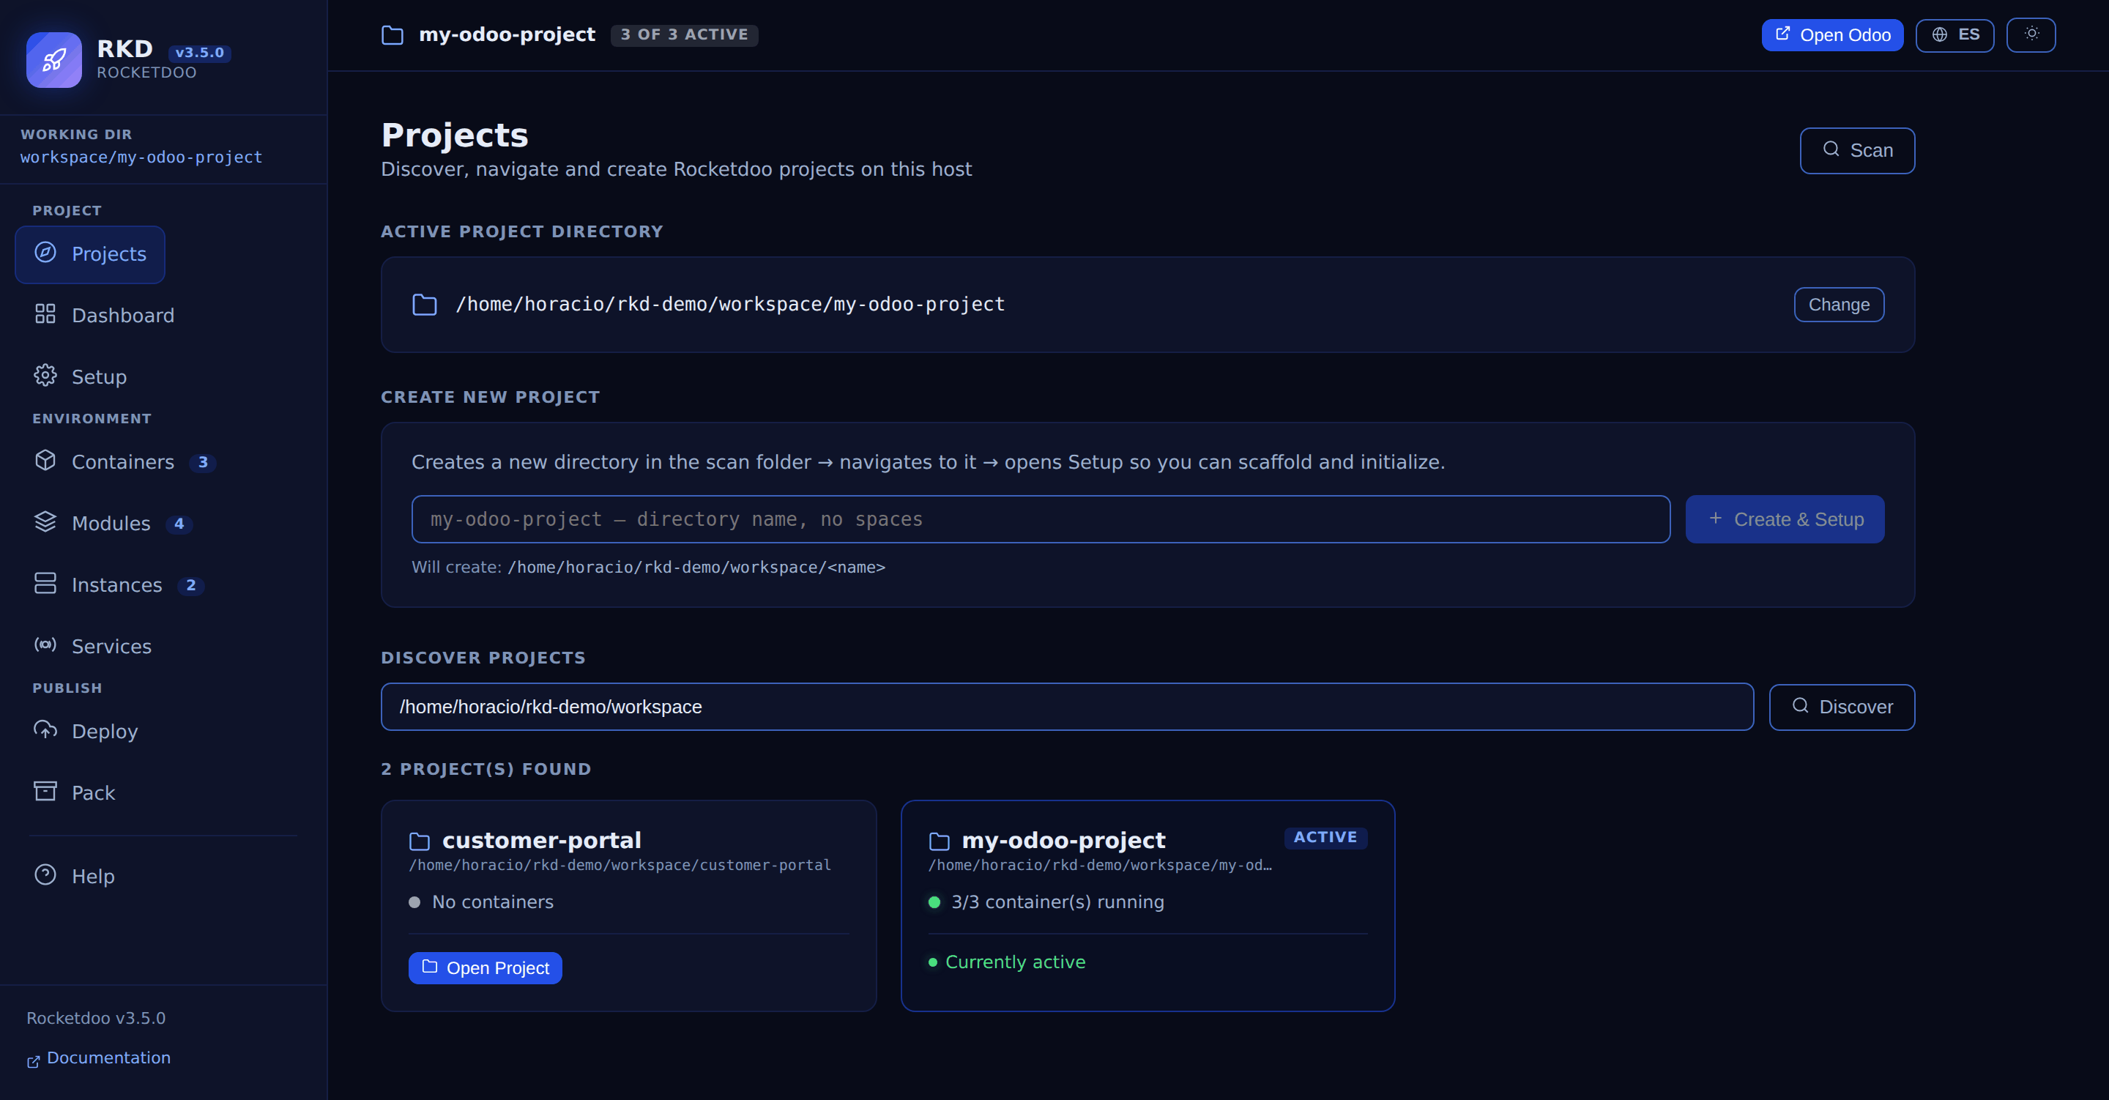Navigate to Modules in sidebar
The height and width of the screenshot is (1100, 2109).
[x=114, y=524]
